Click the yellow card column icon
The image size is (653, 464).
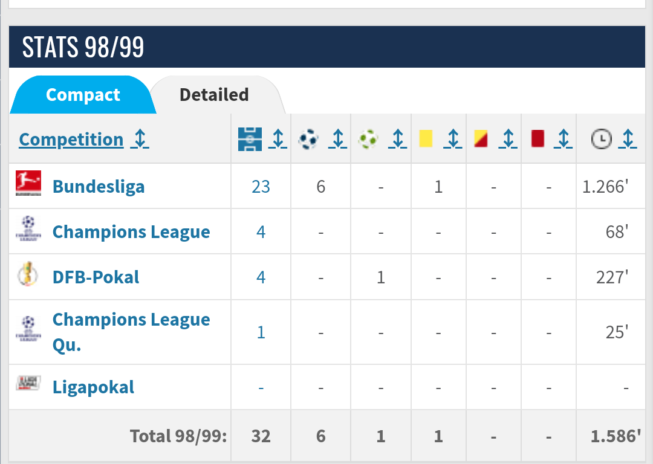(426, 138)
